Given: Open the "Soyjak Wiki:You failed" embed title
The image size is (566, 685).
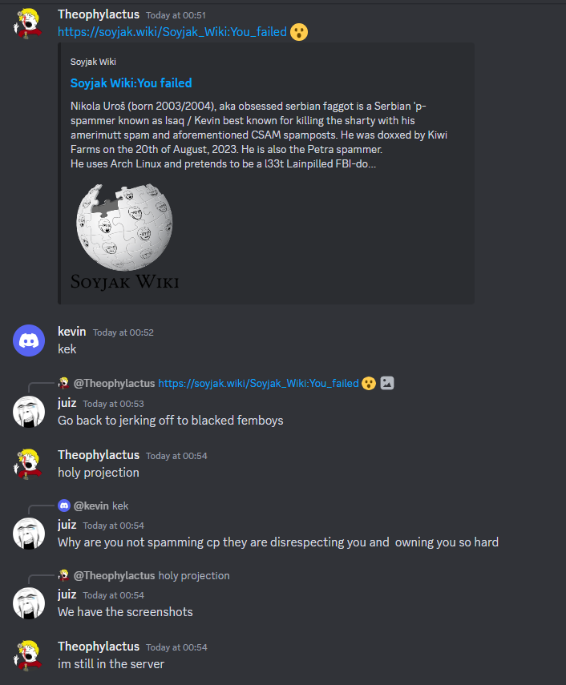Looking at the screenshot, I should coord(131,83).
